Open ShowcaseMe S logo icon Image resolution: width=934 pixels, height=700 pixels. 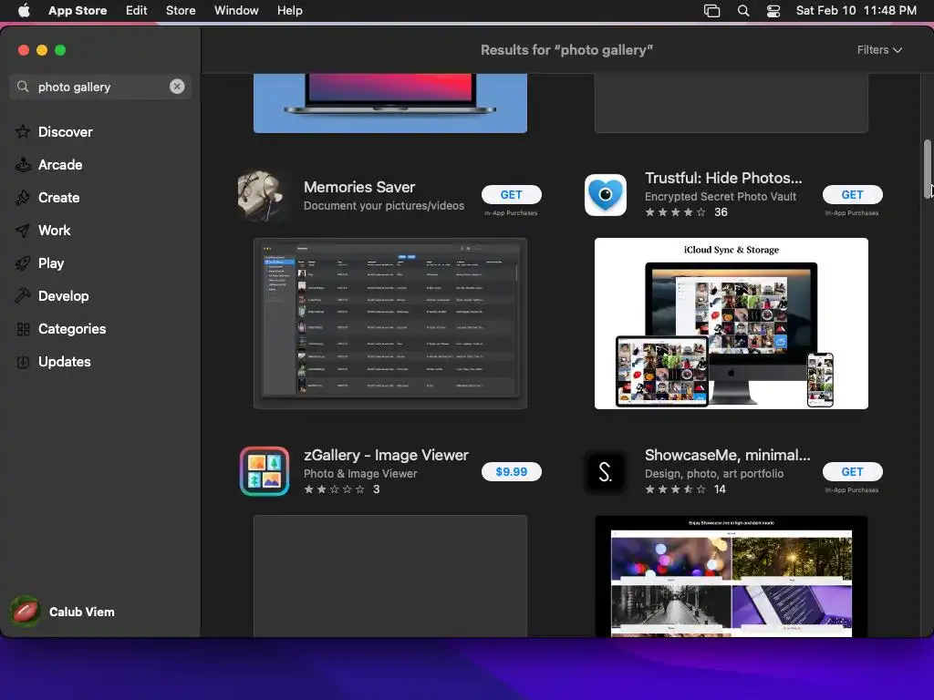[x=606, y=473]
